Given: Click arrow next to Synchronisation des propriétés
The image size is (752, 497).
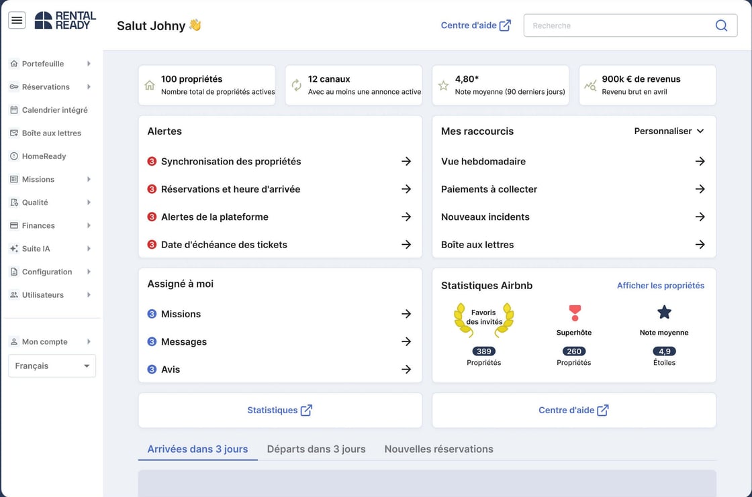Looking at the screenshot, I should click(406, 161).
